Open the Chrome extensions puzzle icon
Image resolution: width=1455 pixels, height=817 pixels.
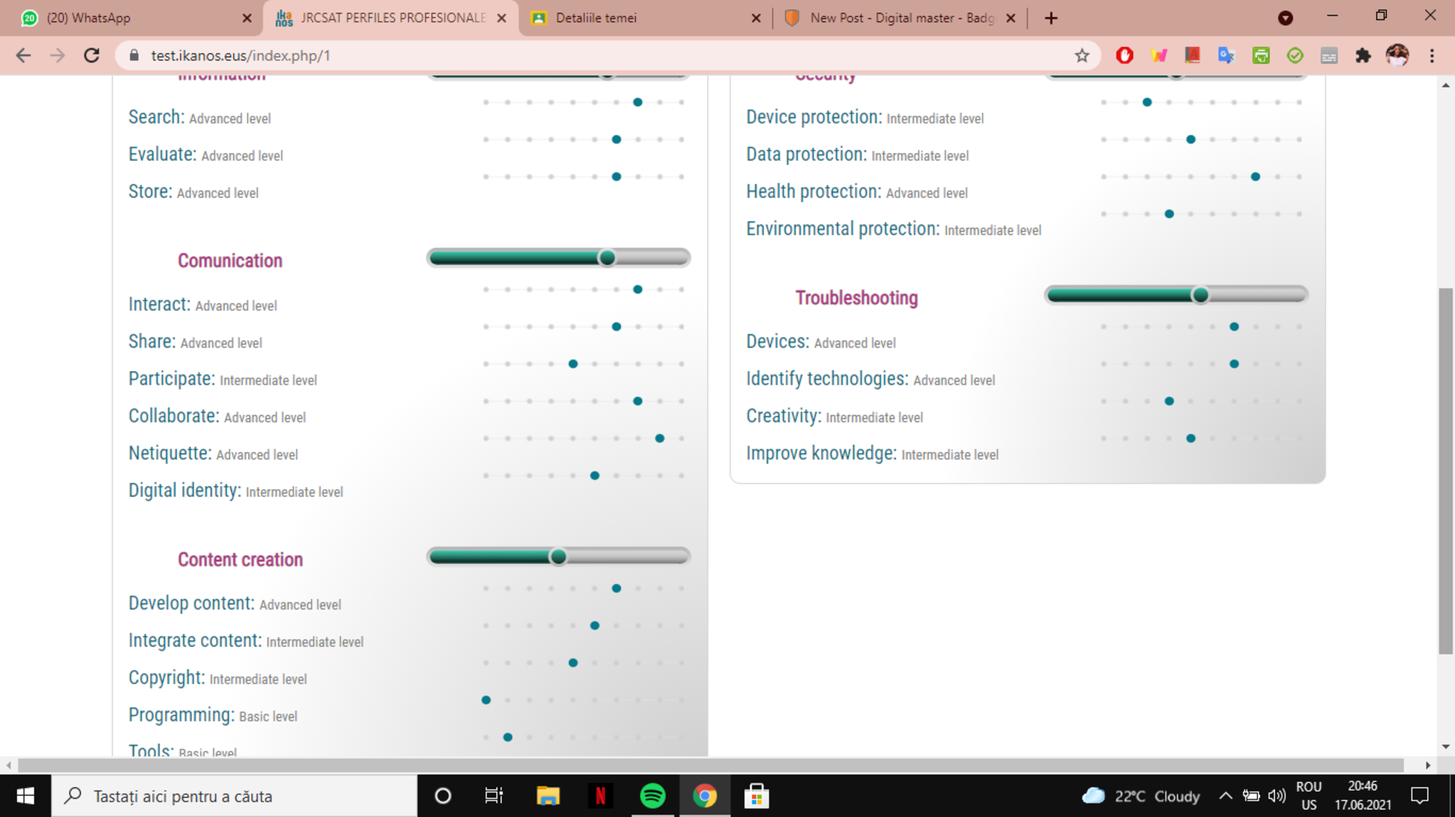pos(1363,55)
